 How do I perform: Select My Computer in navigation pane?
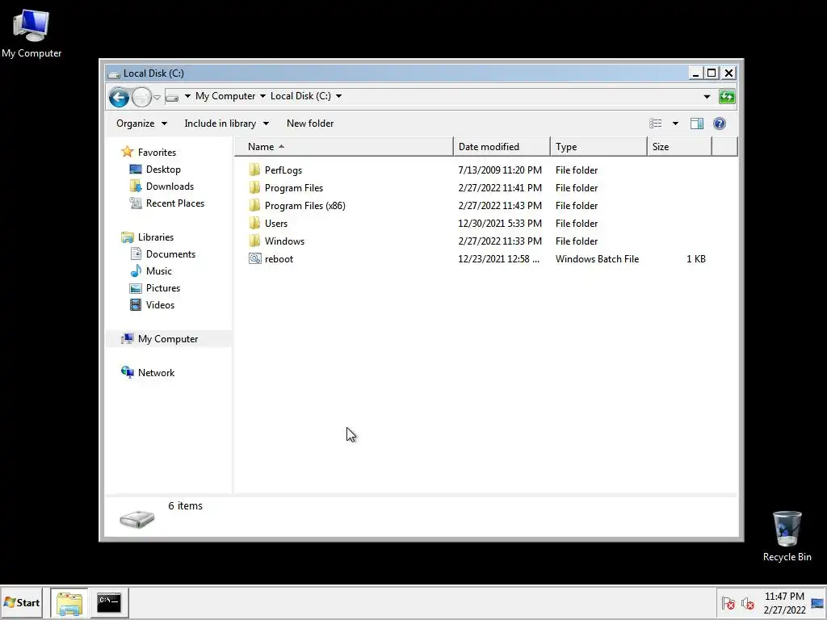point(168,339)
